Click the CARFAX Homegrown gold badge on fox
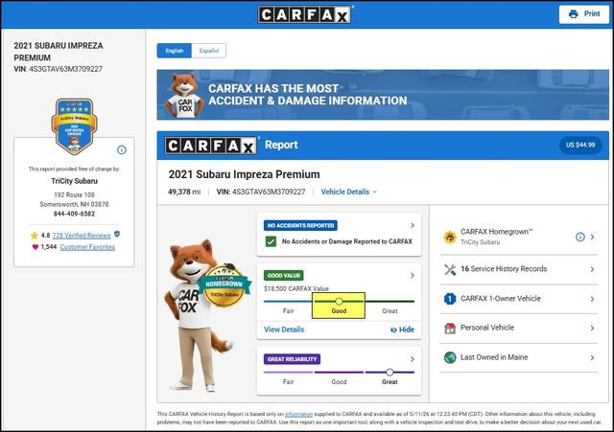This screenshot has height=432, width=614. [x=224, y=284]
